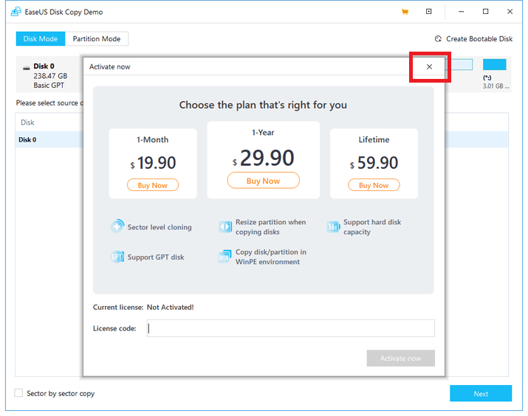Click the shopping cart icon in title bar

coord(405,12)
